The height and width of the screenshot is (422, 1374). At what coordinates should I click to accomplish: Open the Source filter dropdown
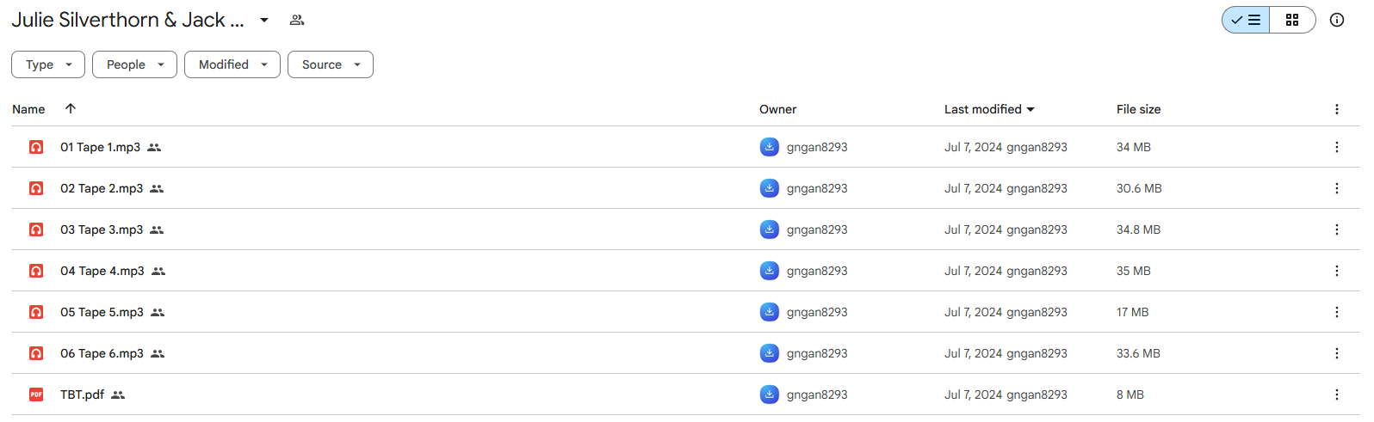point(331,64)
